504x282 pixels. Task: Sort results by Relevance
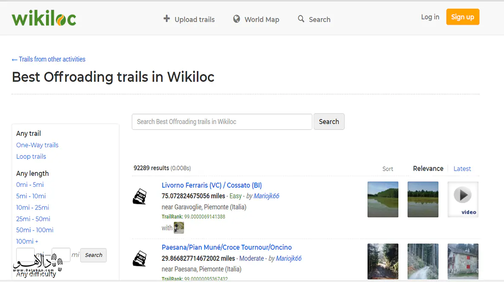pyautogui.click(x=428, y=169)
